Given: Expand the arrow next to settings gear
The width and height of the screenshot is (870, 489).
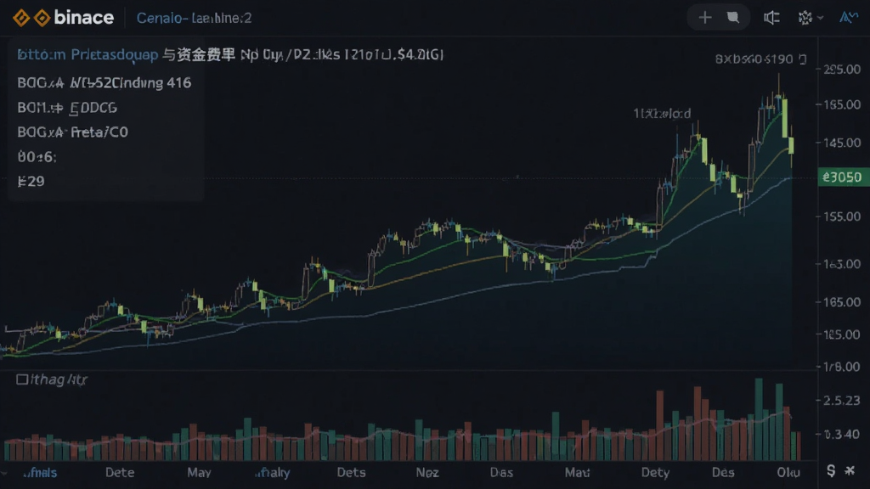Looking at the screenshot, I should click(820, 19).
